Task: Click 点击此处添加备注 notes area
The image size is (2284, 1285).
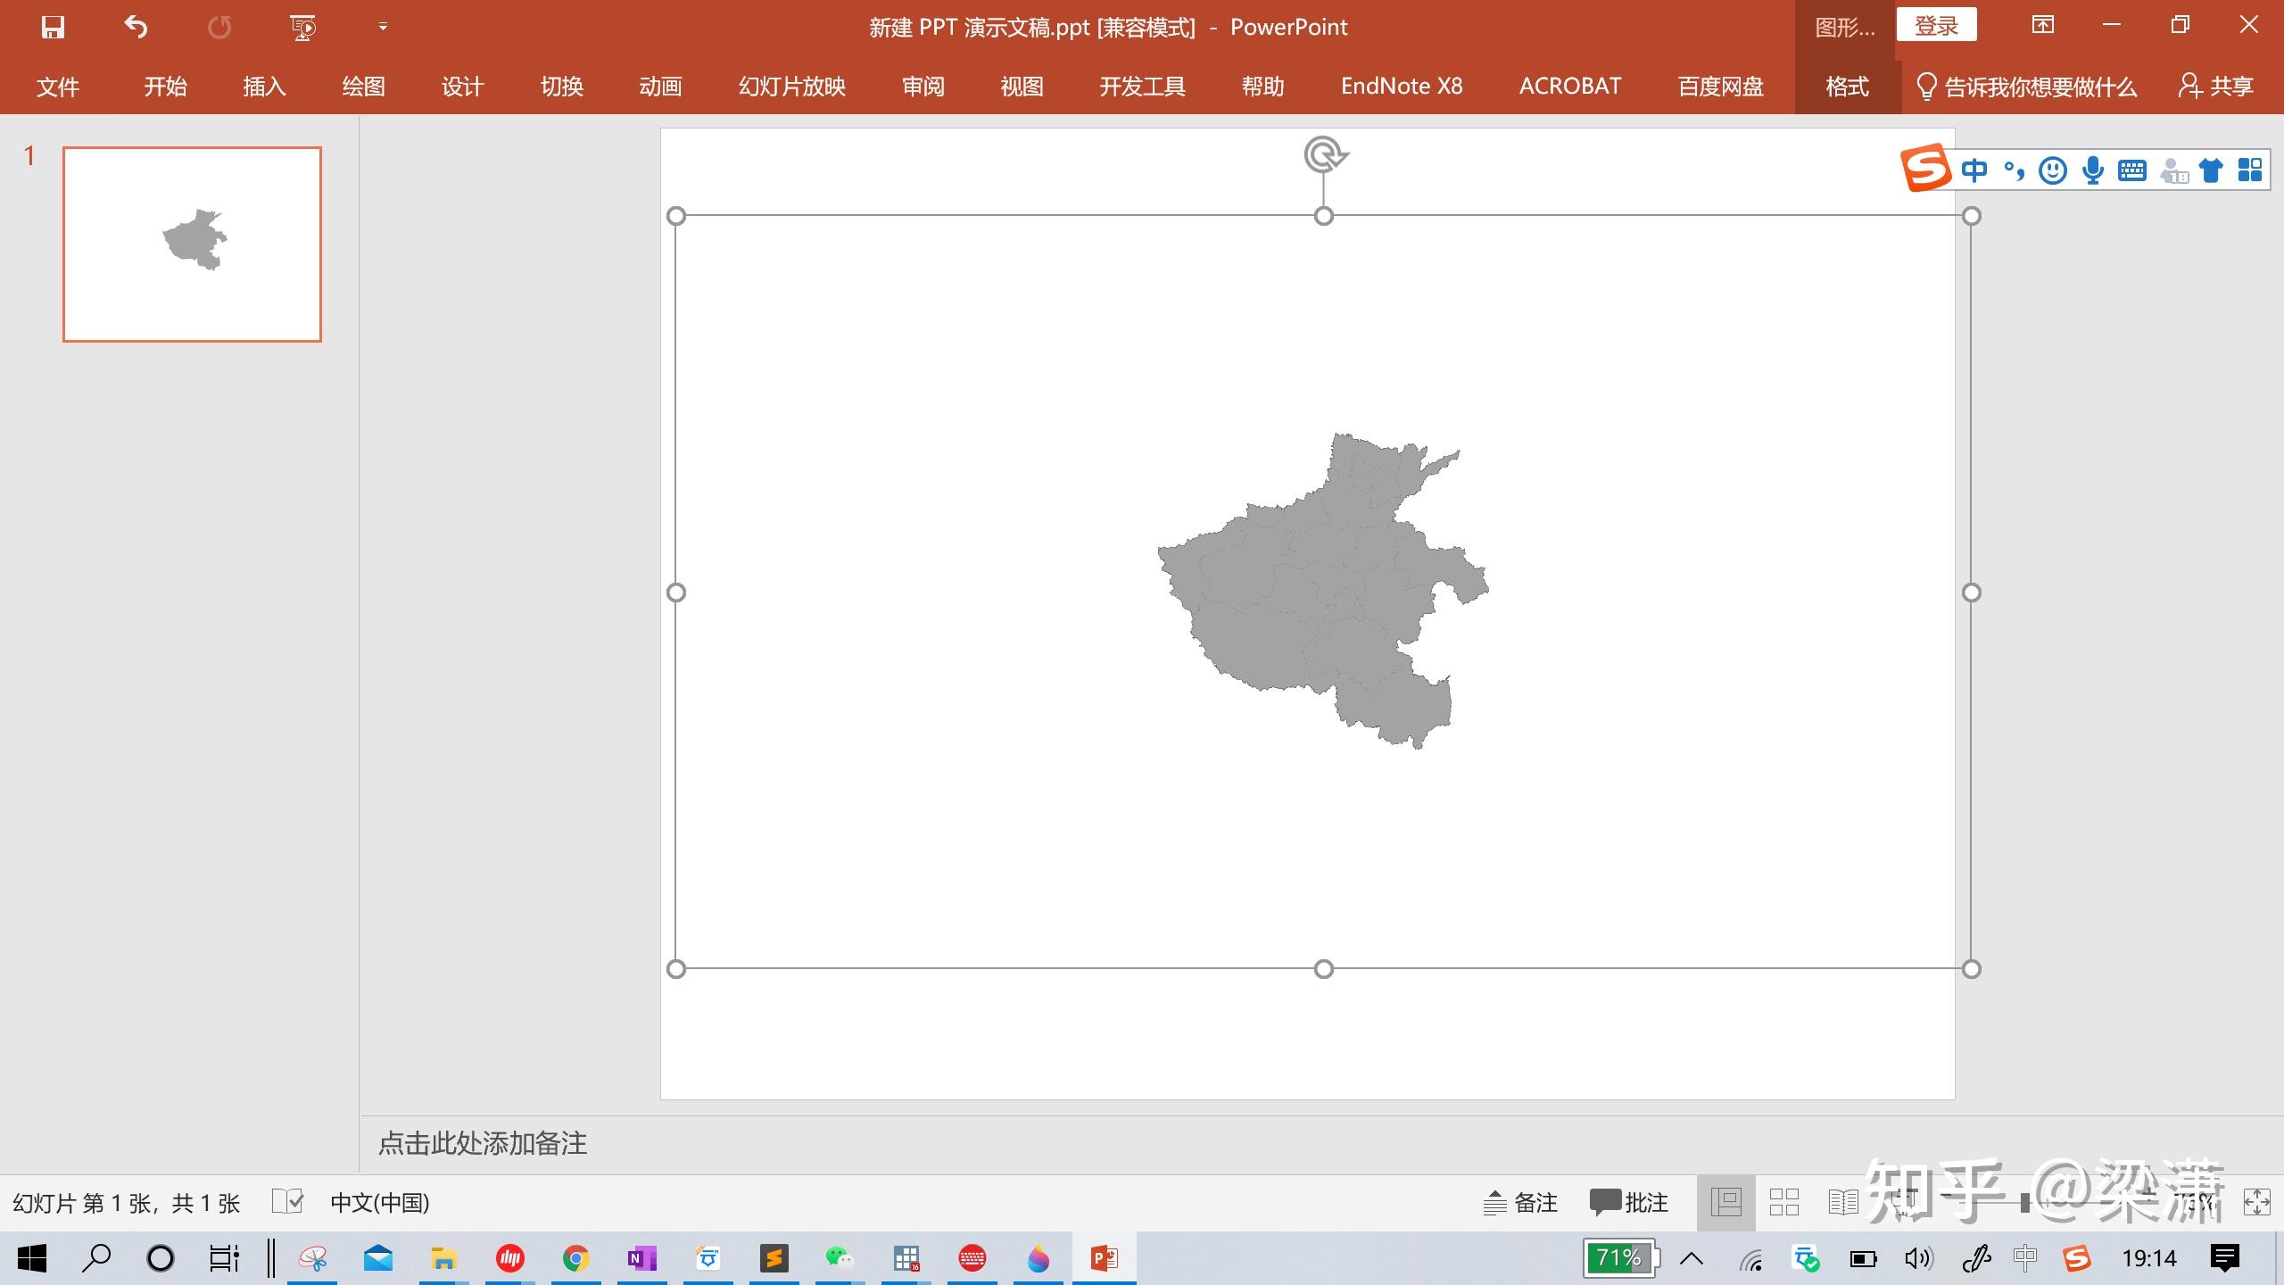Action: coord(484,1143)
